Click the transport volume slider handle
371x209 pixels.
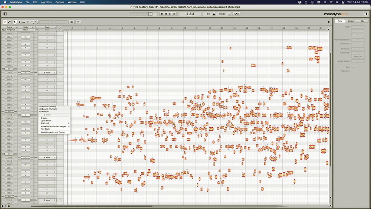(x=150, y=14)
